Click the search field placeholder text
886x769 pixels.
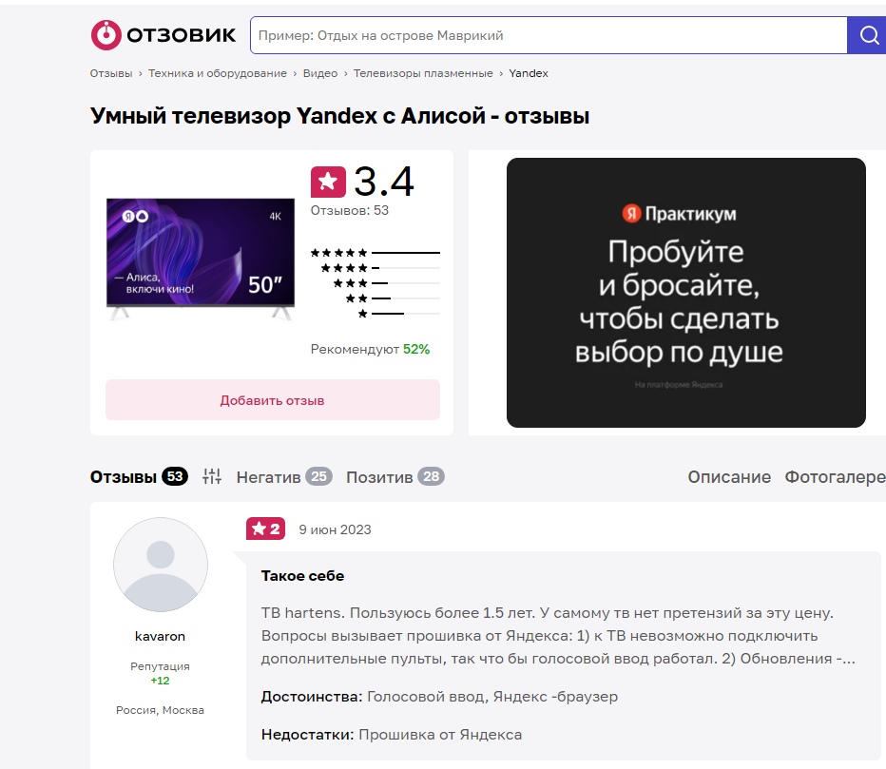click(x=380, y=35)
